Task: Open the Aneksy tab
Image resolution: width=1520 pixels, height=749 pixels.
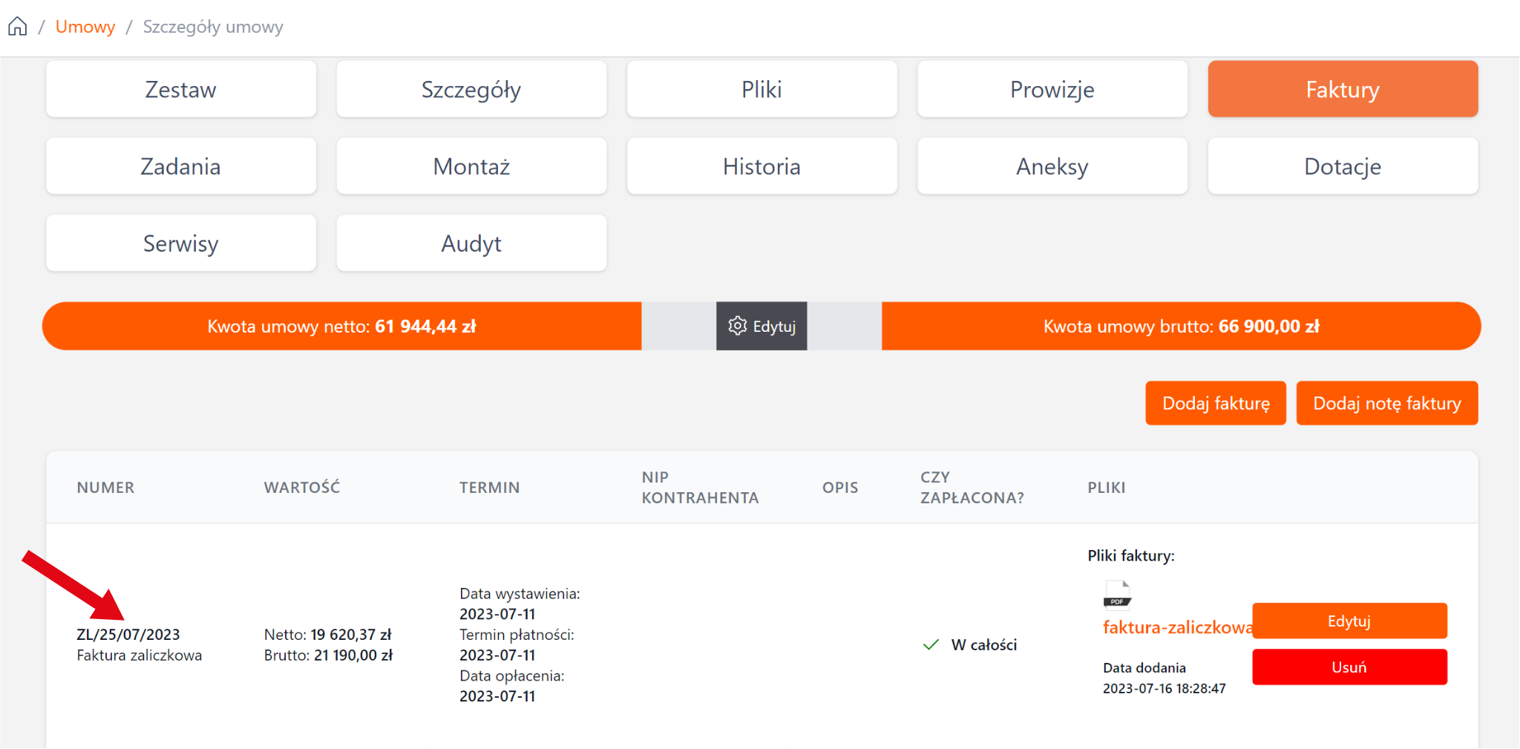Action: tap(1052, 166)
